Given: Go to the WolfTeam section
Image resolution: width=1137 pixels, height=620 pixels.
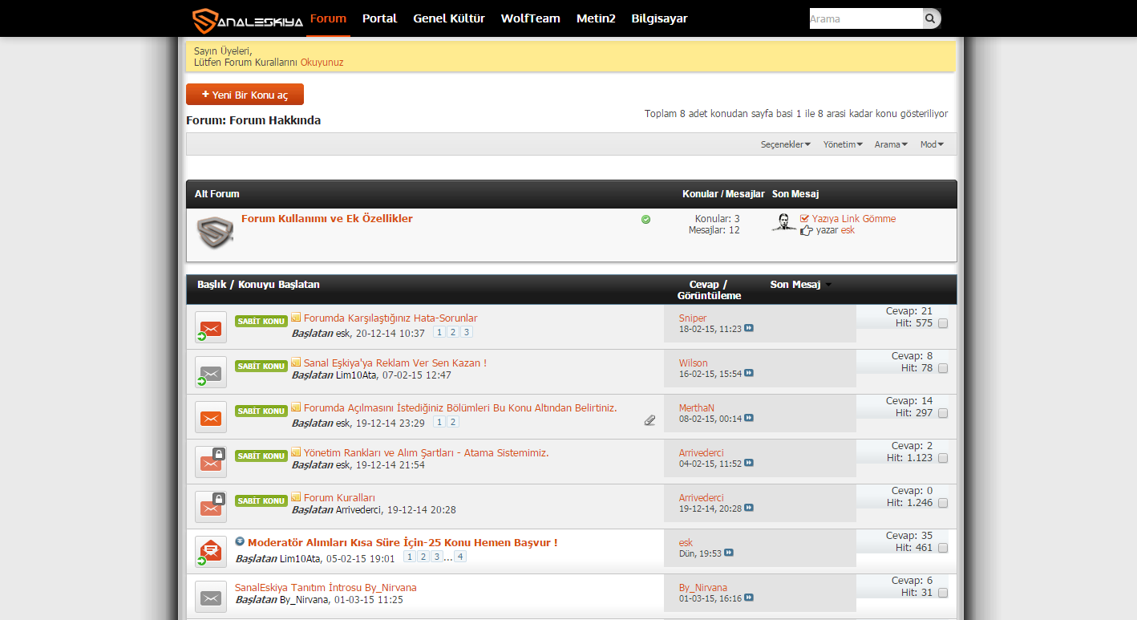Looking at the screenshot, I should 531,18.
